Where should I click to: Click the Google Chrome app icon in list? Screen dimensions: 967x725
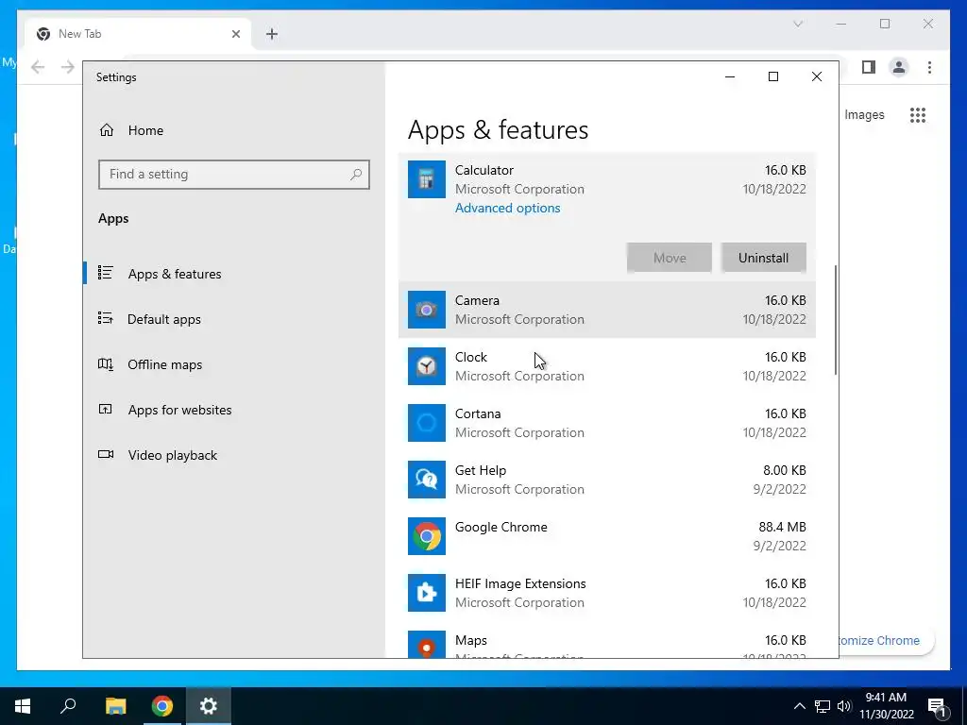(x=426, y=536)
